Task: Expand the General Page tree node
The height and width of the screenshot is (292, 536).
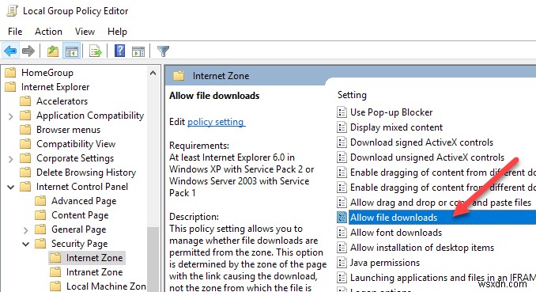Action: pyautogui.click(x=25, y=230)
